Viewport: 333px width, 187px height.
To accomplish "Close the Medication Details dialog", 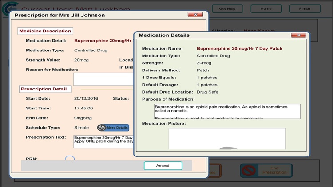I will coord(298,35).
